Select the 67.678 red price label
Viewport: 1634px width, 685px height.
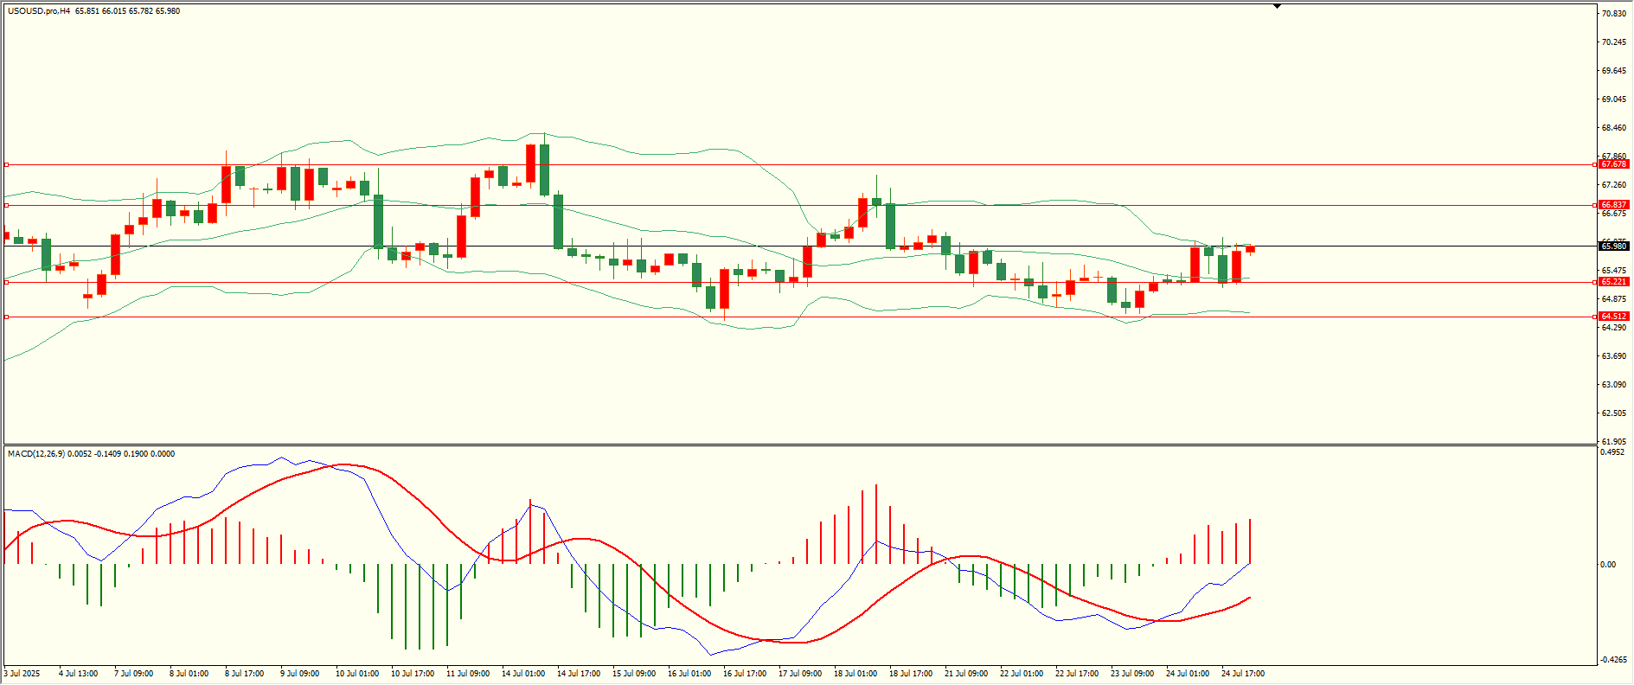(x=1613, y=164)
